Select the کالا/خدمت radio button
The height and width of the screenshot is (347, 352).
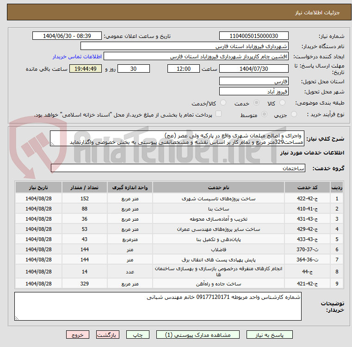pyautogui.click(x=223, y=103)
